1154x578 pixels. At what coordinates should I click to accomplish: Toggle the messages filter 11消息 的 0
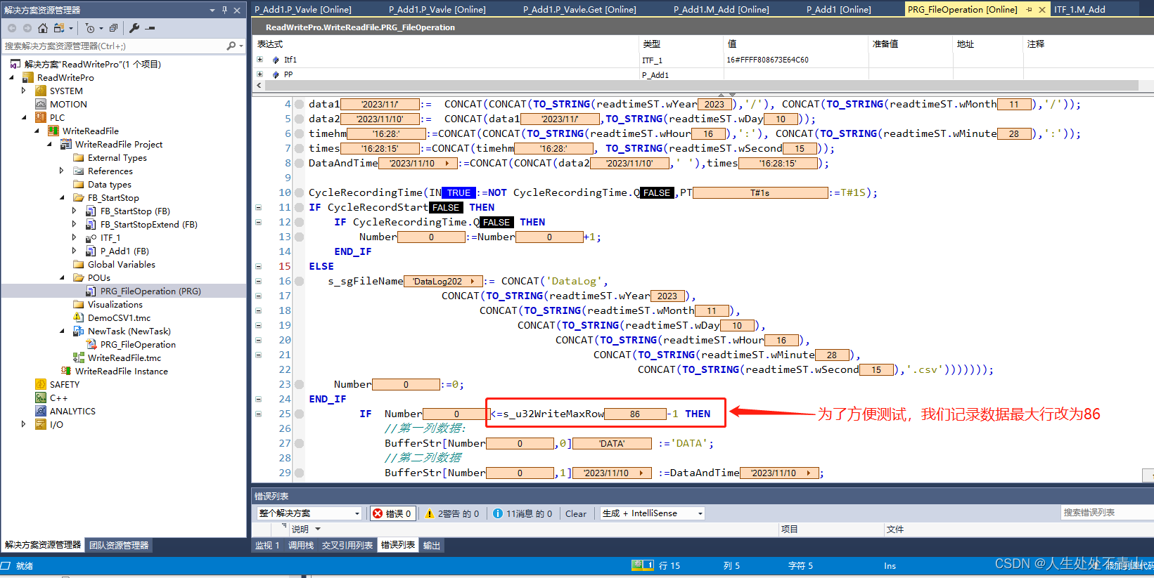click(x=522, y=513)
